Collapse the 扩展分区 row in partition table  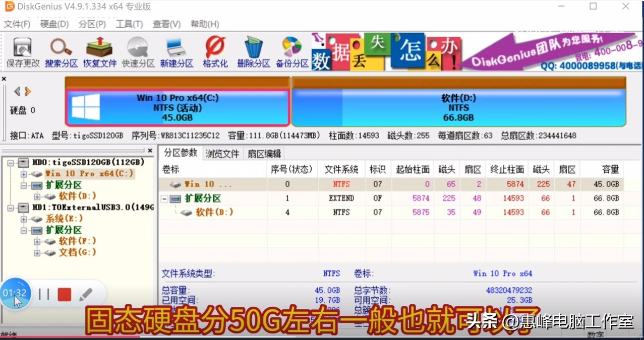[165, 198]
